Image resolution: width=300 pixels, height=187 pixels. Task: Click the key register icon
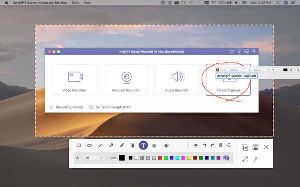239,51
